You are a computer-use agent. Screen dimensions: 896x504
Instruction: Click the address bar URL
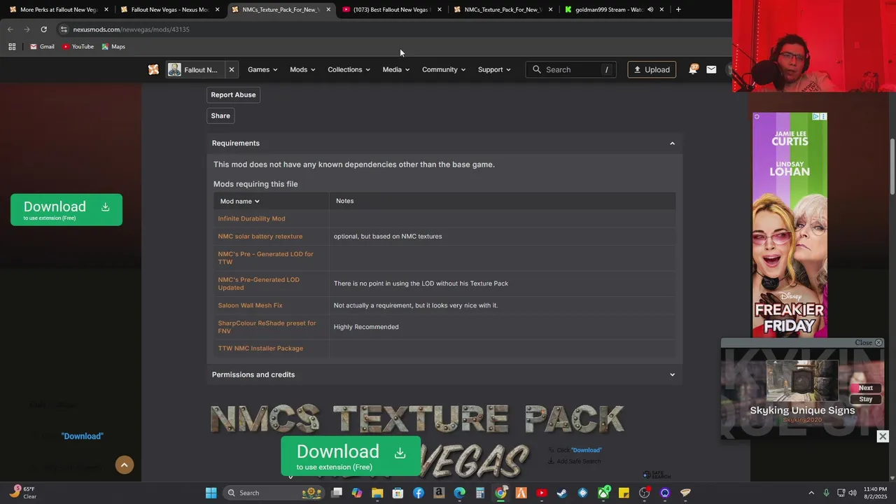(131, 29)
